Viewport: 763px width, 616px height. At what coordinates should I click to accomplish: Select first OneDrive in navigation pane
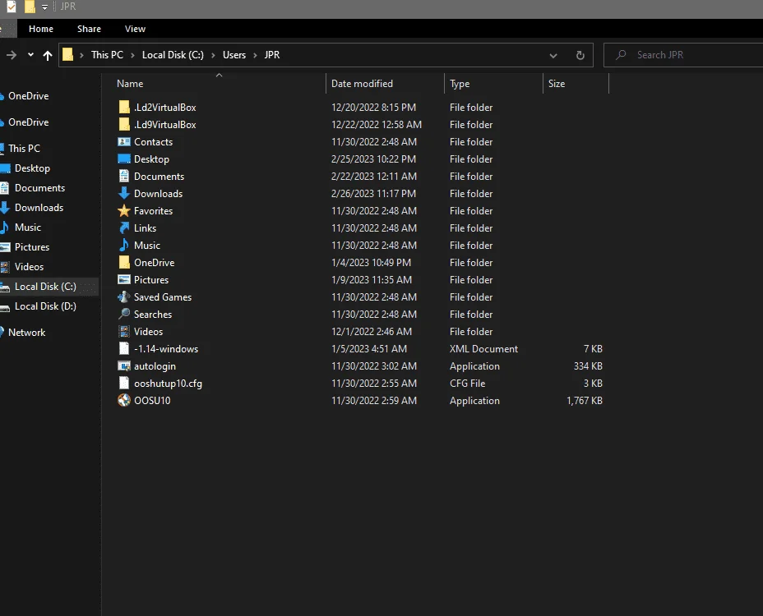tap(28, 96)
